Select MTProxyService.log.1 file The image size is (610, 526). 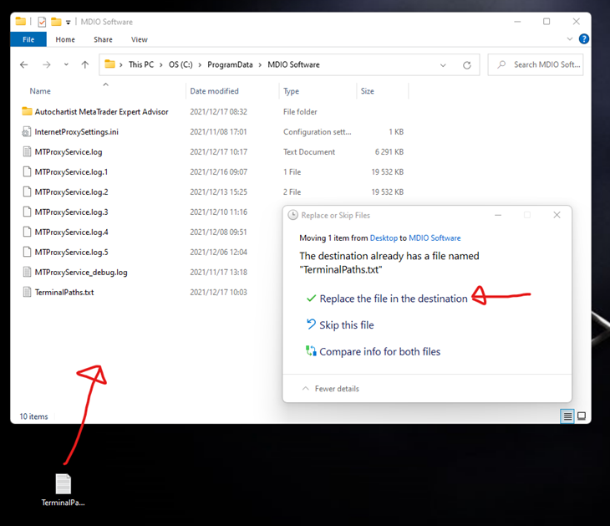pyautogui.click(x=71, y=172)
